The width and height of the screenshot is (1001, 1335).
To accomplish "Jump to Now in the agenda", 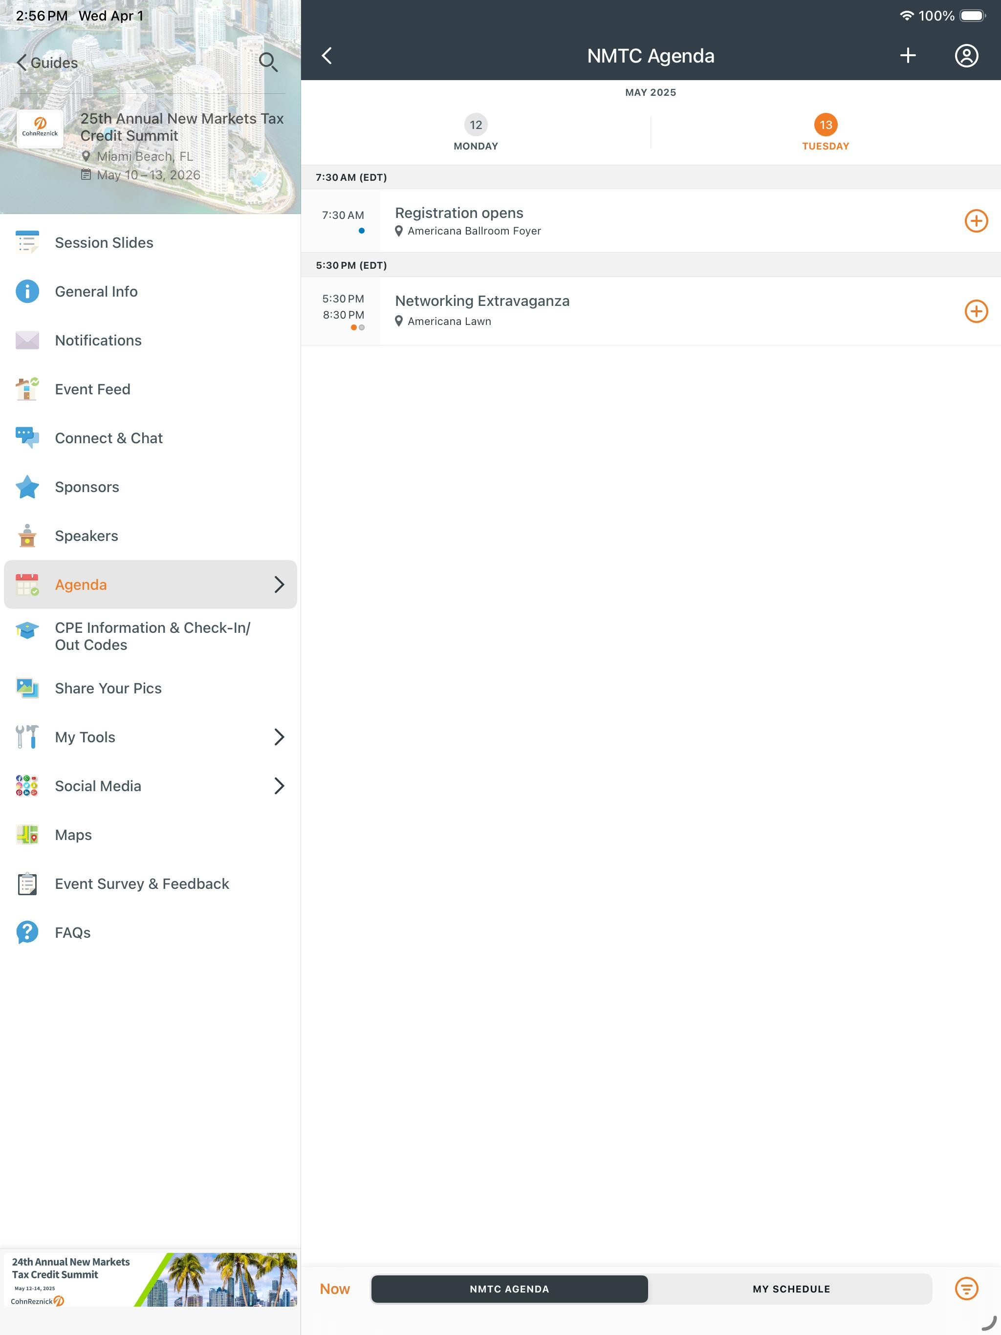I will (334, 1289).
